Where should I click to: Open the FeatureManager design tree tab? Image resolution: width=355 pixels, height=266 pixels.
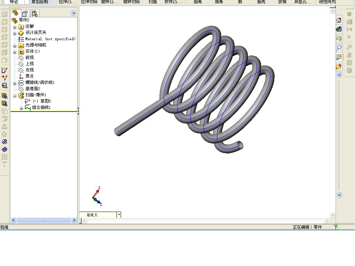(15, 13)
